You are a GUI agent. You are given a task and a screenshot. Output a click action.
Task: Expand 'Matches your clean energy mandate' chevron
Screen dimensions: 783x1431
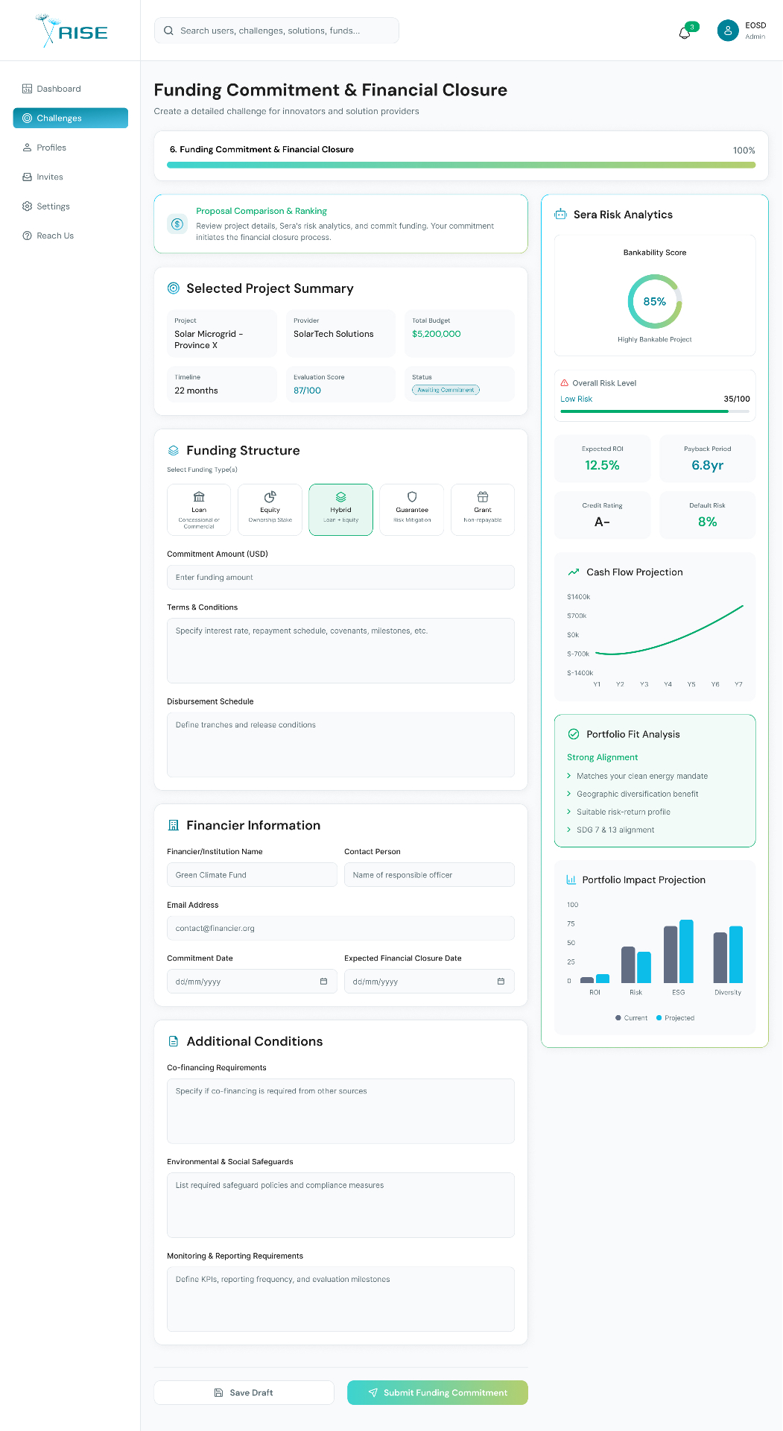pos(569,776)
